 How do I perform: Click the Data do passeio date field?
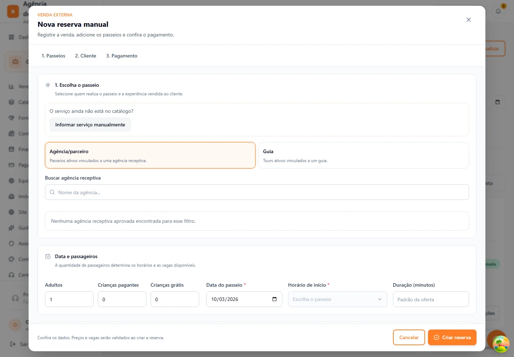click(x=244, y=299)
